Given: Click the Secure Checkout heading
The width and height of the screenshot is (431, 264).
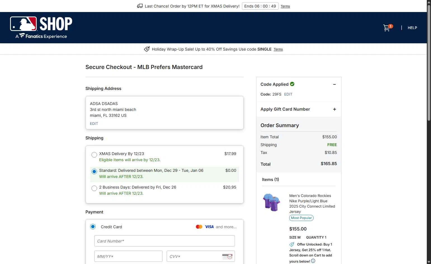Looking at the screenshot, I should [x=144, y=67].
